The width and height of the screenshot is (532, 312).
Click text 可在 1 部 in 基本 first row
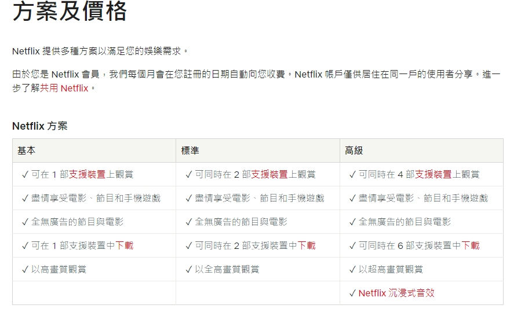50,174
